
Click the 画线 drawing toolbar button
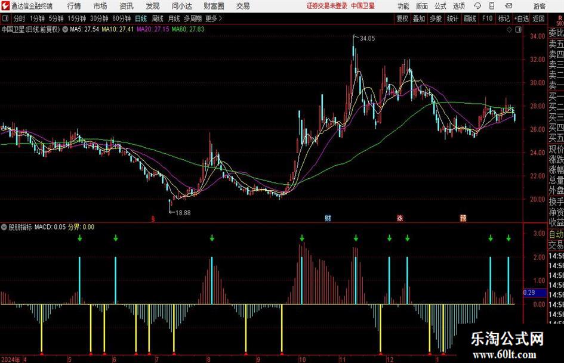[470, 18]
